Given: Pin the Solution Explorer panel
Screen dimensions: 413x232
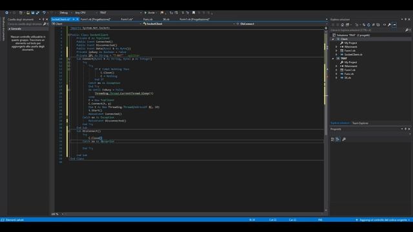Looking at the screenshot, I should 405,19.
